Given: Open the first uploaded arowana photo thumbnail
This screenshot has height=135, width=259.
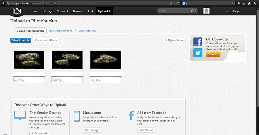Looking at the screenshot, I should (29, 60).
